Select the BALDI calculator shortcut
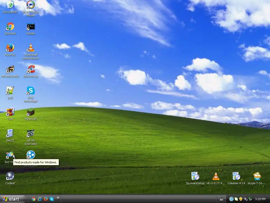270x203 pixels. click(x=10, y=136)
